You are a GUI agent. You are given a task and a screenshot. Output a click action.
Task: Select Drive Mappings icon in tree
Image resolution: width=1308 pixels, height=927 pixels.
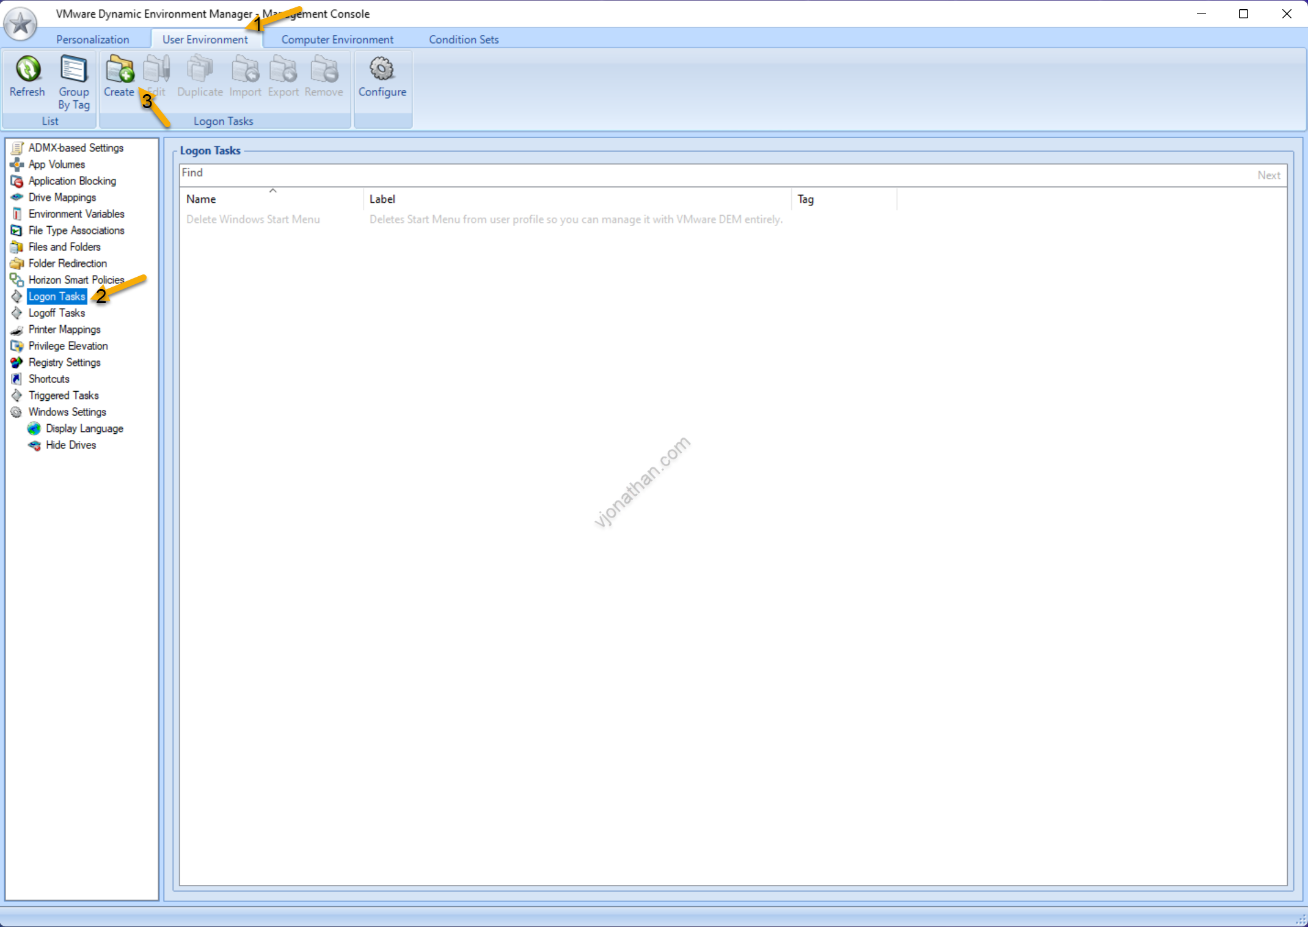point(17,197)
